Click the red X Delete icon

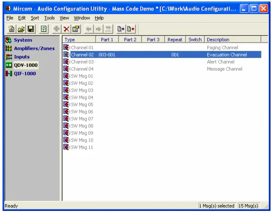click(66, 28)
